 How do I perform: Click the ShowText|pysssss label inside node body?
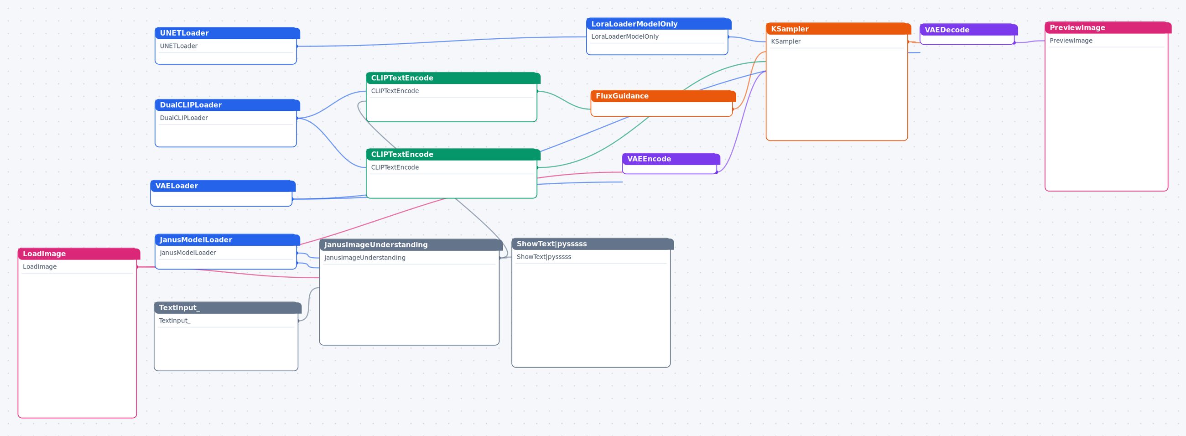[544, 257]
